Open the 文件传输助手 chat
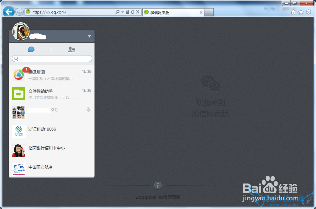Viewport: 316px width, 209px height. [x=52, y=94]
